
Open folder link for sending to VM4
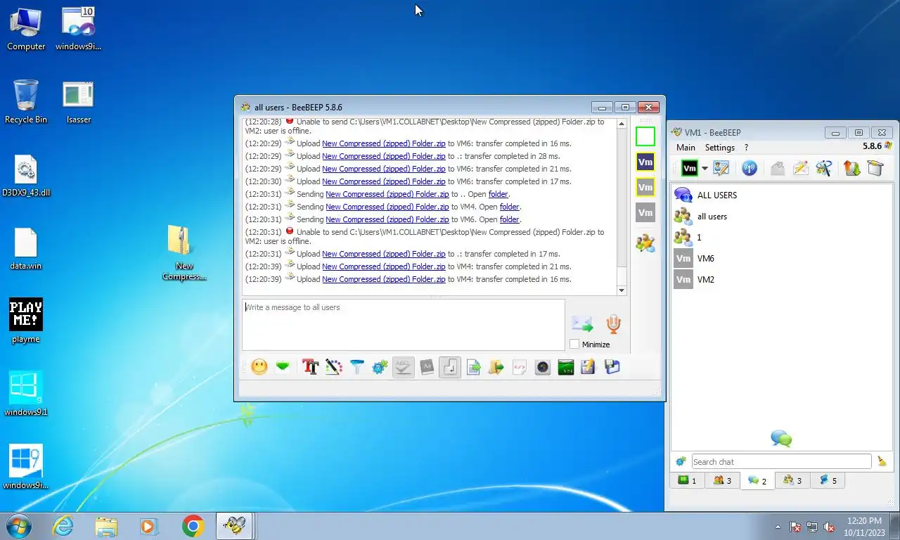click(510, 207)
